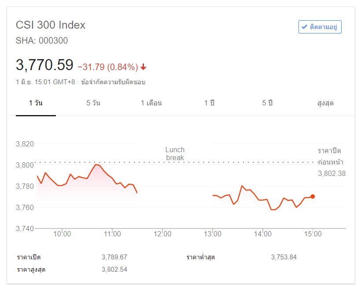The image size is (361, 288).
Task: Show the 1 ปี chart range
Action: (x=209, y=103)
